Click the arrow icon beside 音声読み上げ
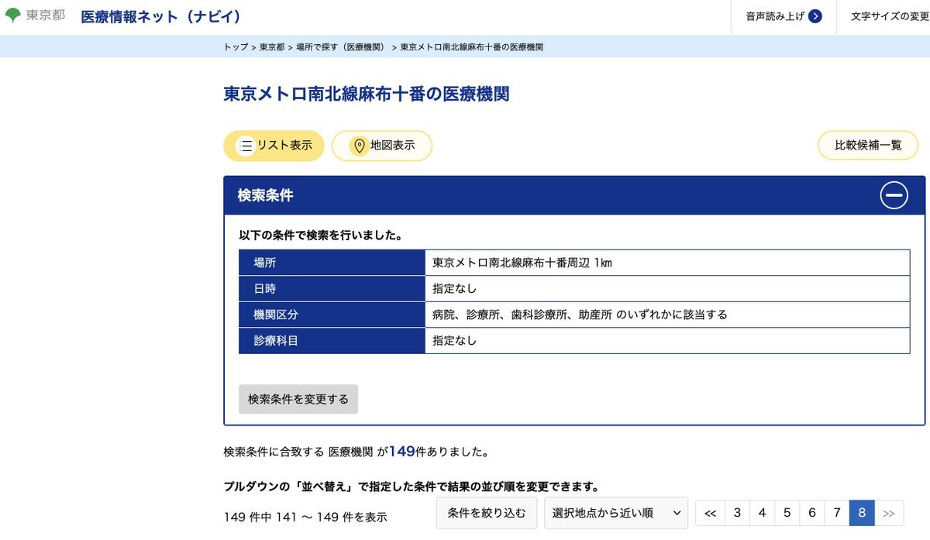Viewport: 930px width, 540px height. click(x=815, y=16)
